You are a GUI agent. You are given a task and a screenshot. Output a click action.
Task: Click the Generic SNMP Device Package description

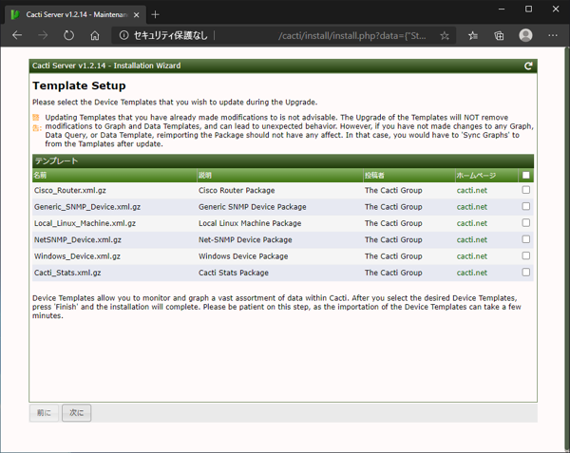tap(253, 207)
